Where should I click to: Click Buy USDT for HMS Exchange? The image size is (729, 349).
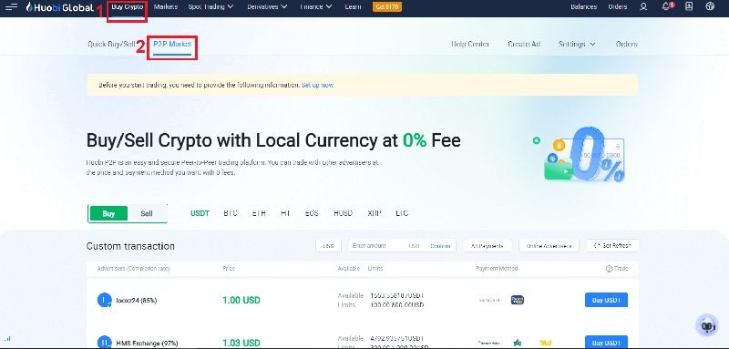click(606, 343)
